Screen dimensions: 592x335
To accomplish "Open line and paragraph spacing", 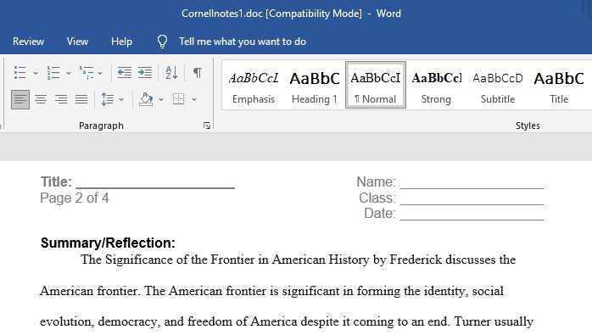I will pyautogui.click(x=107, y=99).
